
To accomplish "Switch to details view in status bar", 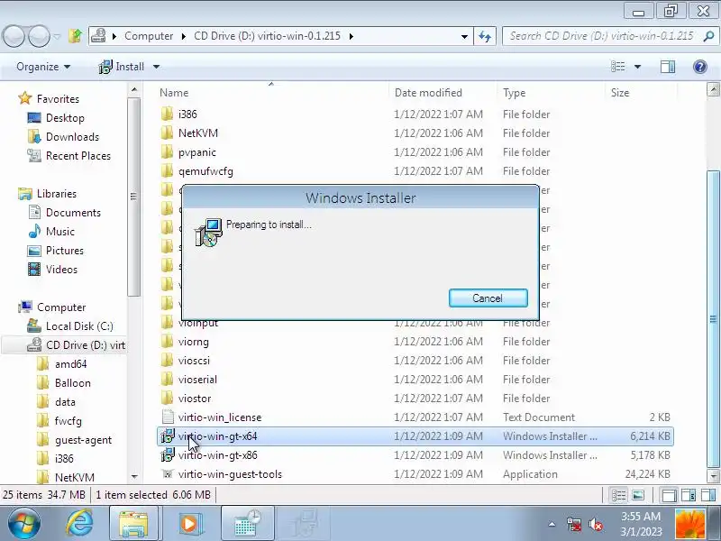I will point(618,495).
